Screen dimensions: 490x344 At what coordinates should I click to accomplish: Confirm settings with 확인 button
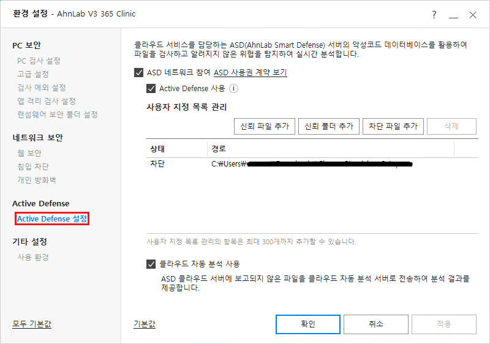(308, 324)
